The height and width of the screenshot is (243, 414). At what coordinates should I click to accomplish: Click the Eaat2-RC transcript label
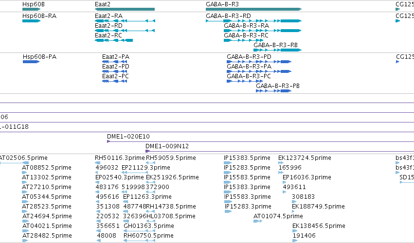[x=108, y=35]
